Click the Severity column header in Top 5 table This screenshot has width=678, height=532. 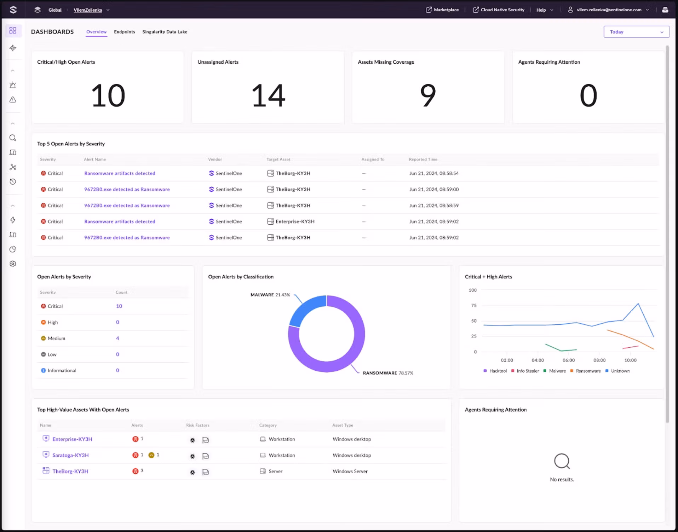[48, 160]
